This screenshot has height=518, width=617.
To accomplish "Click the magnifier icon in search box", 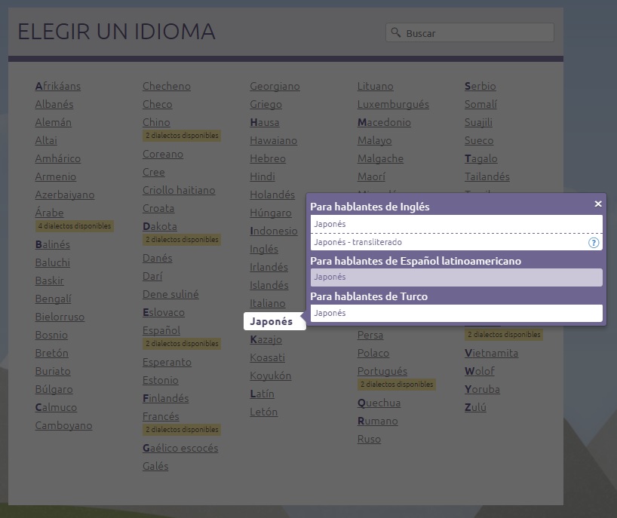I will 396,32.
